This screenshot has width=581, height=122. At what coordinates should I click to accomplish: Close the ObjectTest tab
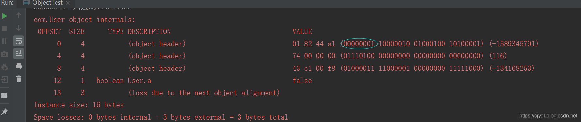(x=68, y=3)
